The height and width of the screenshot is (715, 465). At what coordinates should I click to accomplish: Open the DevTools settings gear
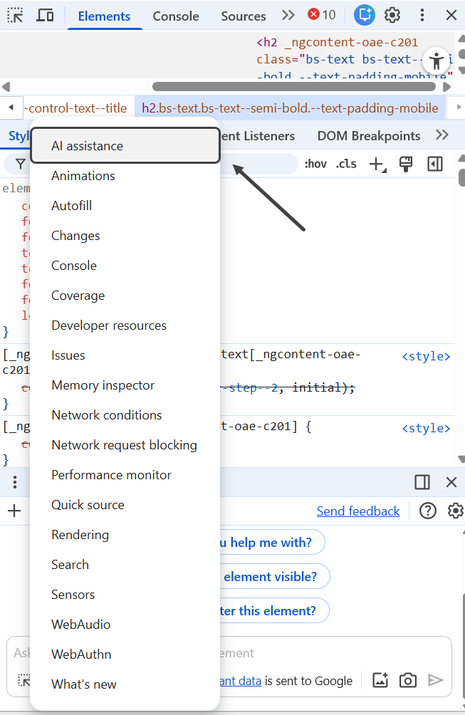[392, 15]
